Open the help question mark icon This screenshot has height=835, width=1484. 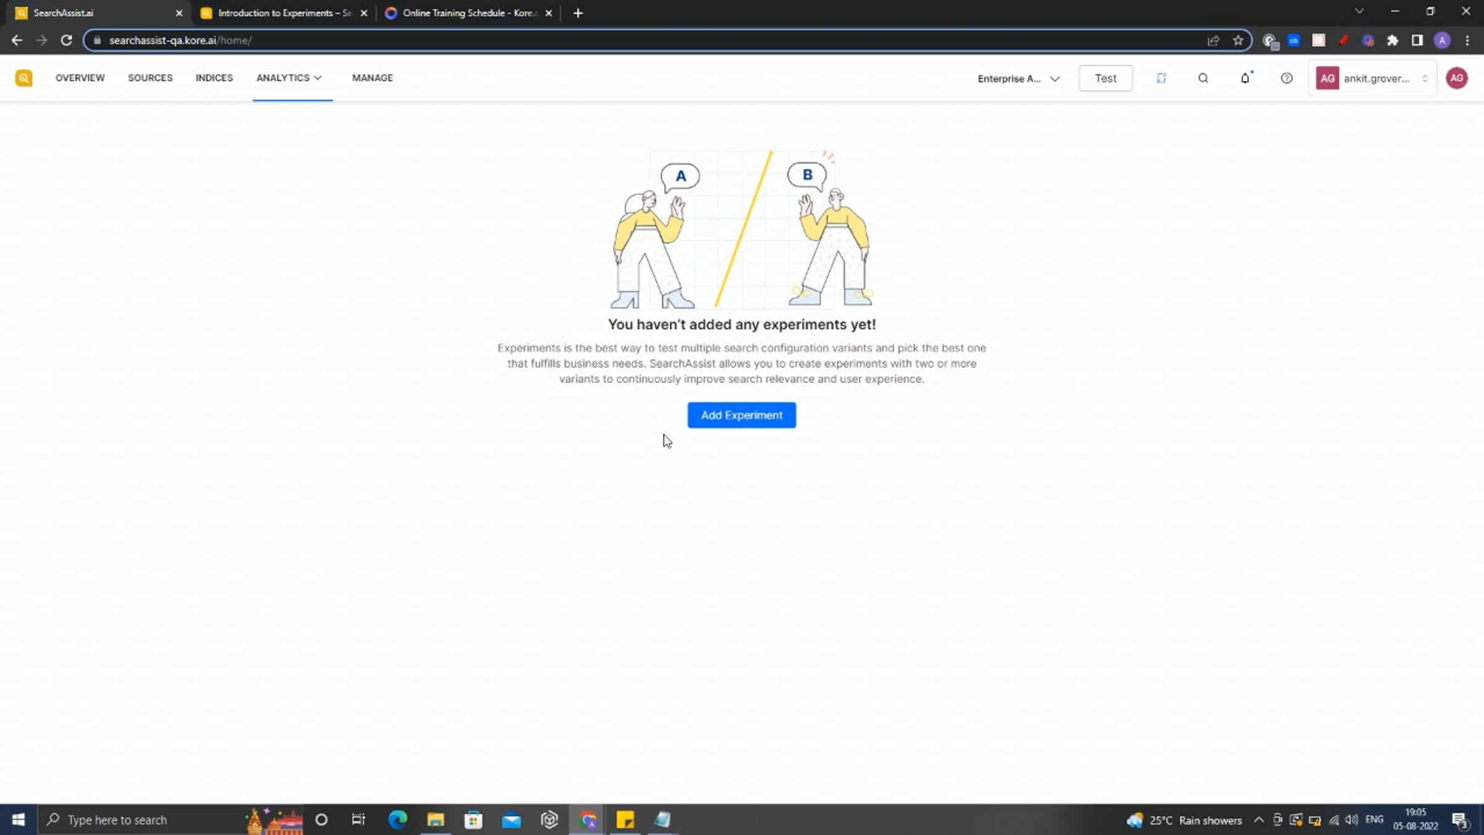tap(1286, 78)
